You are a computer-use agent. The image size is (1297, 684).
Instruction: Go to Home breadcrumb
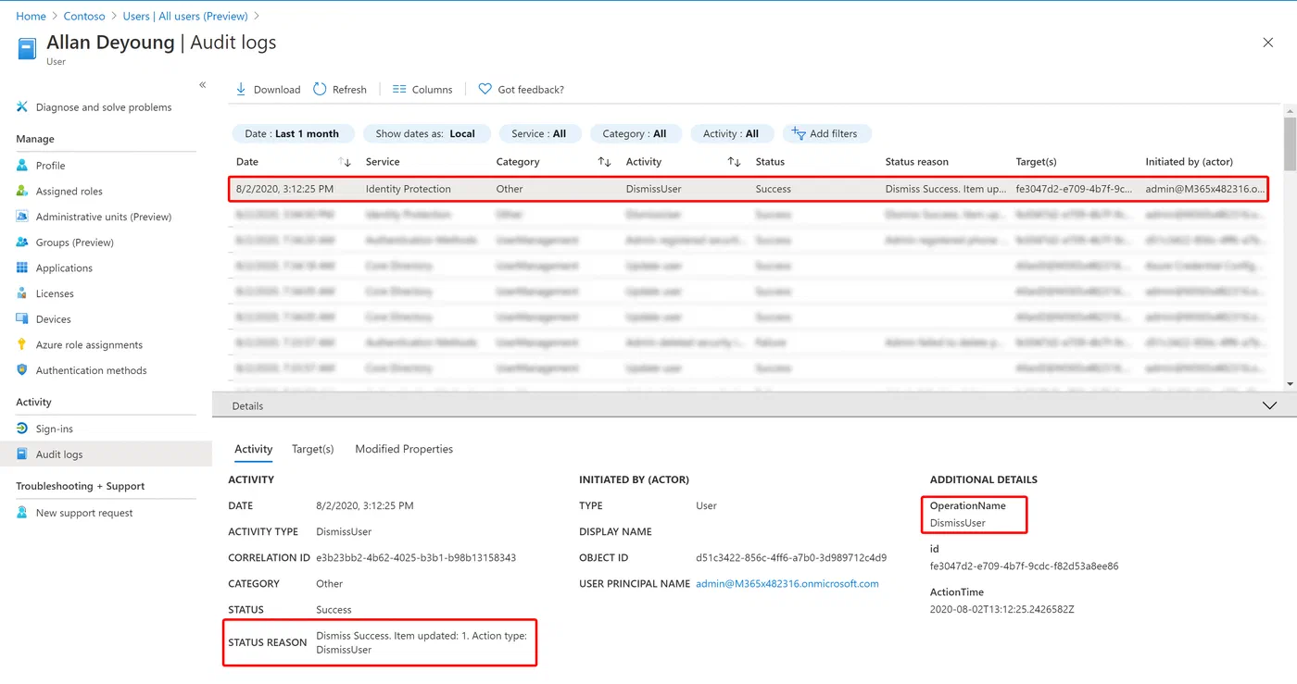(x=31, y=16)
